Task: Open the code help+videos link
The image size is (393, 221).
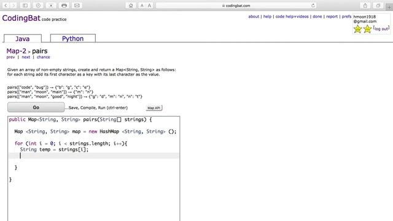Action: [x=292, y=17]
